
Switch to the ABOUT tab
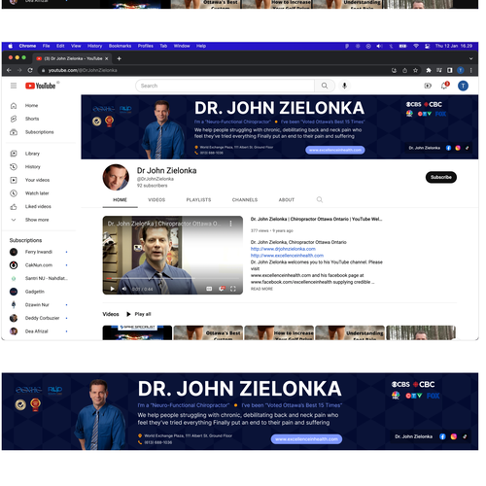tap(287, 200)
